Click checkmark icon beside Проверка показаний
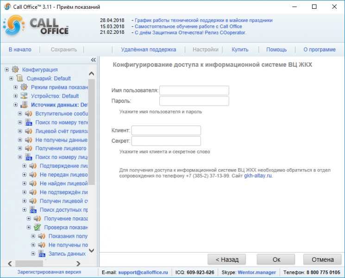 point(37,227)
